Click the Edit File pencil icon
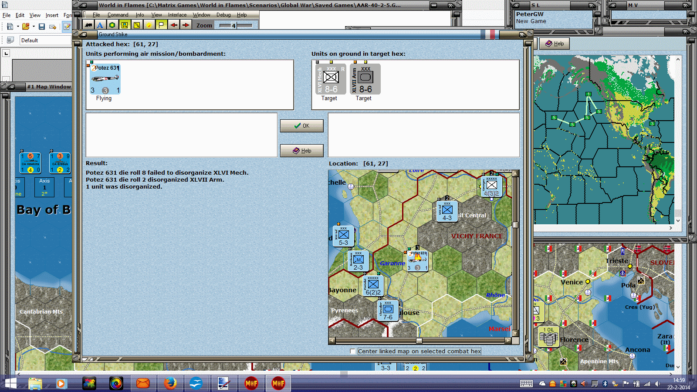The height and width of the screenshot is (392, 697). coord(67,27)
